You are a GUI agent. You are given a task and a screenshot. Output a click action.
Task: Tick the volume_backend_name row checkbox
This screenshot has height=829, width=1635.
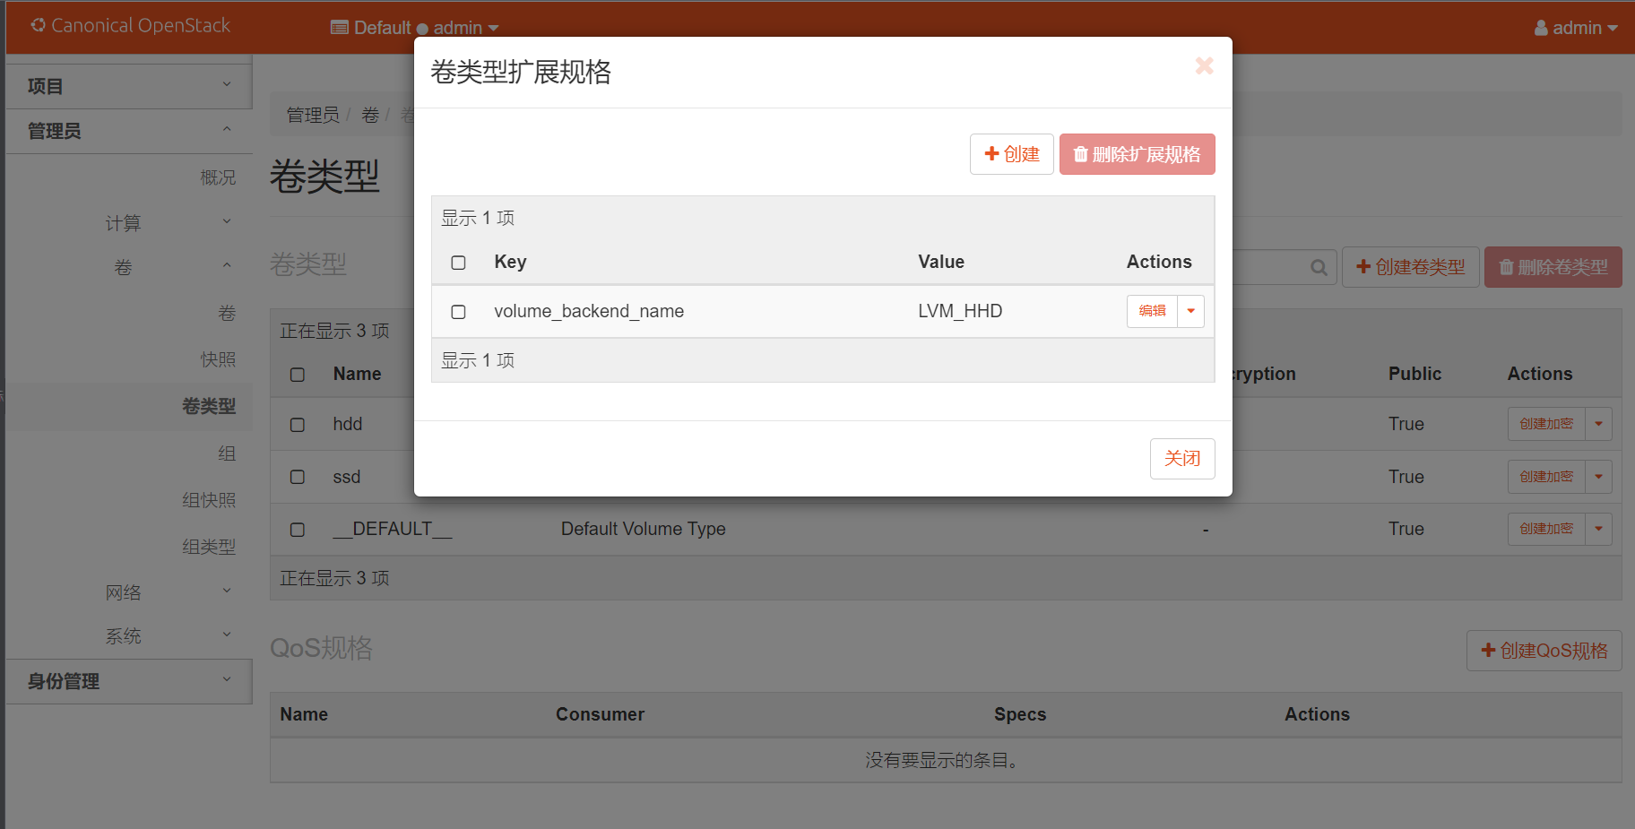pos(458,312)
